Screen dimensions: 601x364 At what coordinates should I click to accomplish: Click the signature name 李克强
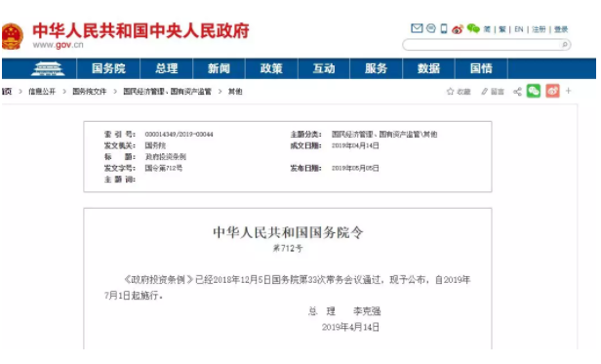[367, 311]
